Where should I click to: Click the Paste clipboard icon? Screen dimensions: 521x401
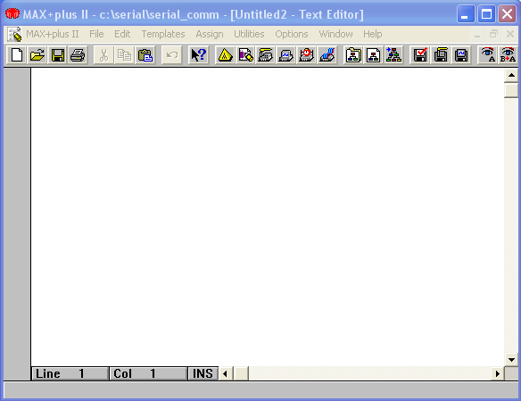145,54
